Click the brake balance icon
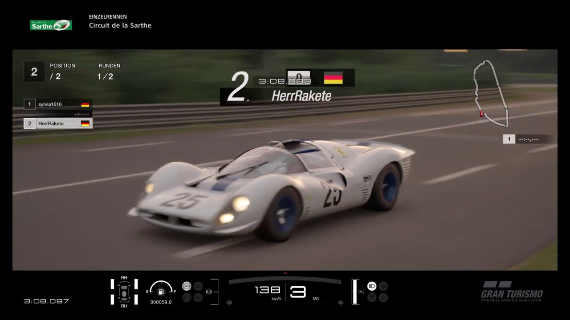Image resolution: width=570 pixels, height=320 pixels. [209, 292]
